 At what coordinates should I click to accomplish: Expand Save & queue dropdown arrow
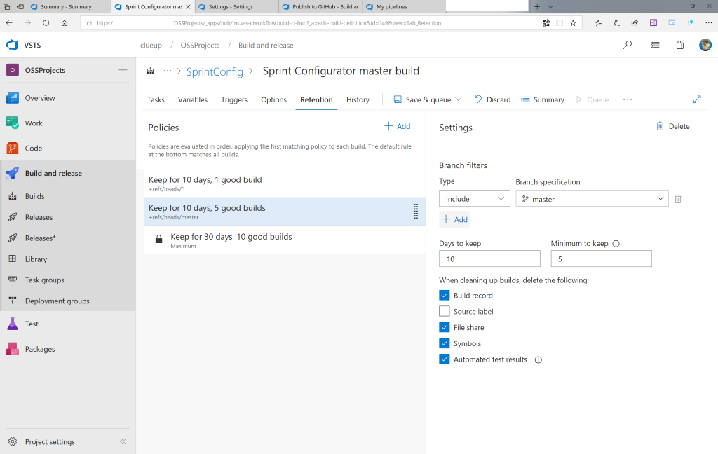(x=459, y=99)
